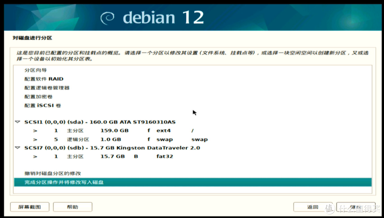Collapse the SCSI1 (sda) disk triangle

pyautogui.click(x=17, y=122)
